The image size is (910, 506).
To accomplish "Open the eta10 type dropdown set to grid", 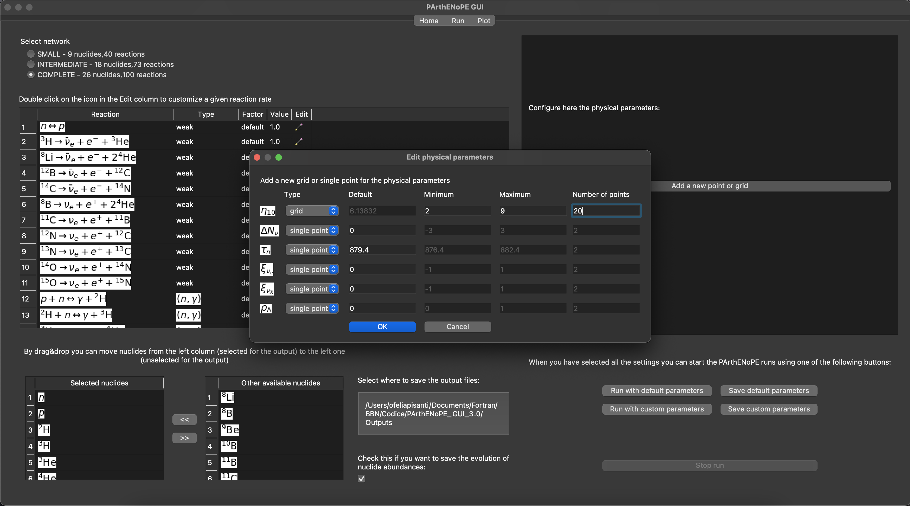I will pyautogui.click(x=312, y=211).
